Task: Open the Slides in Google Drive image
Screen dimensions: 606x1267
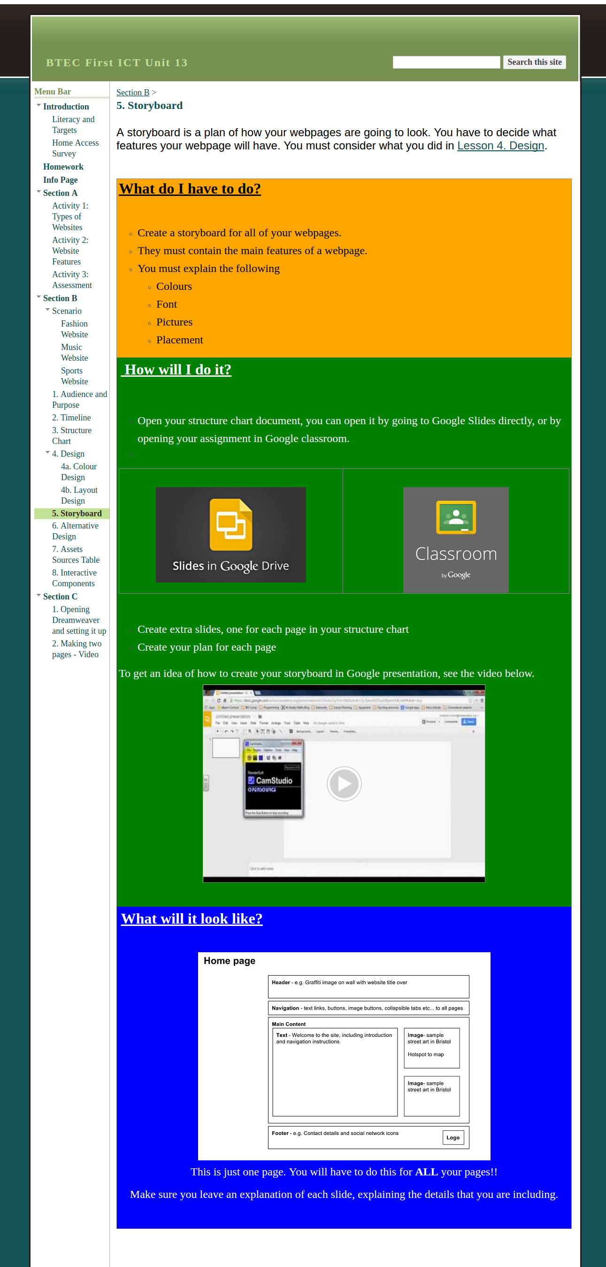Action: tap(231, 535)
